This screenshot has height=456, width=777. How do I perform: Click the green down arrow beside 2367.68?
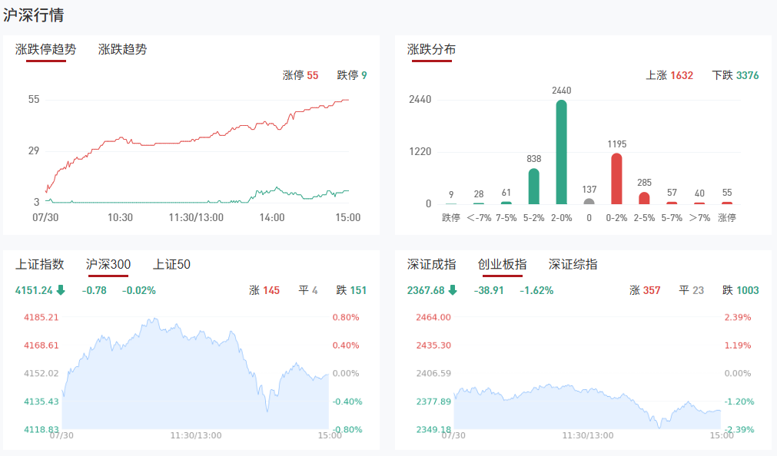tap(453, 290)
